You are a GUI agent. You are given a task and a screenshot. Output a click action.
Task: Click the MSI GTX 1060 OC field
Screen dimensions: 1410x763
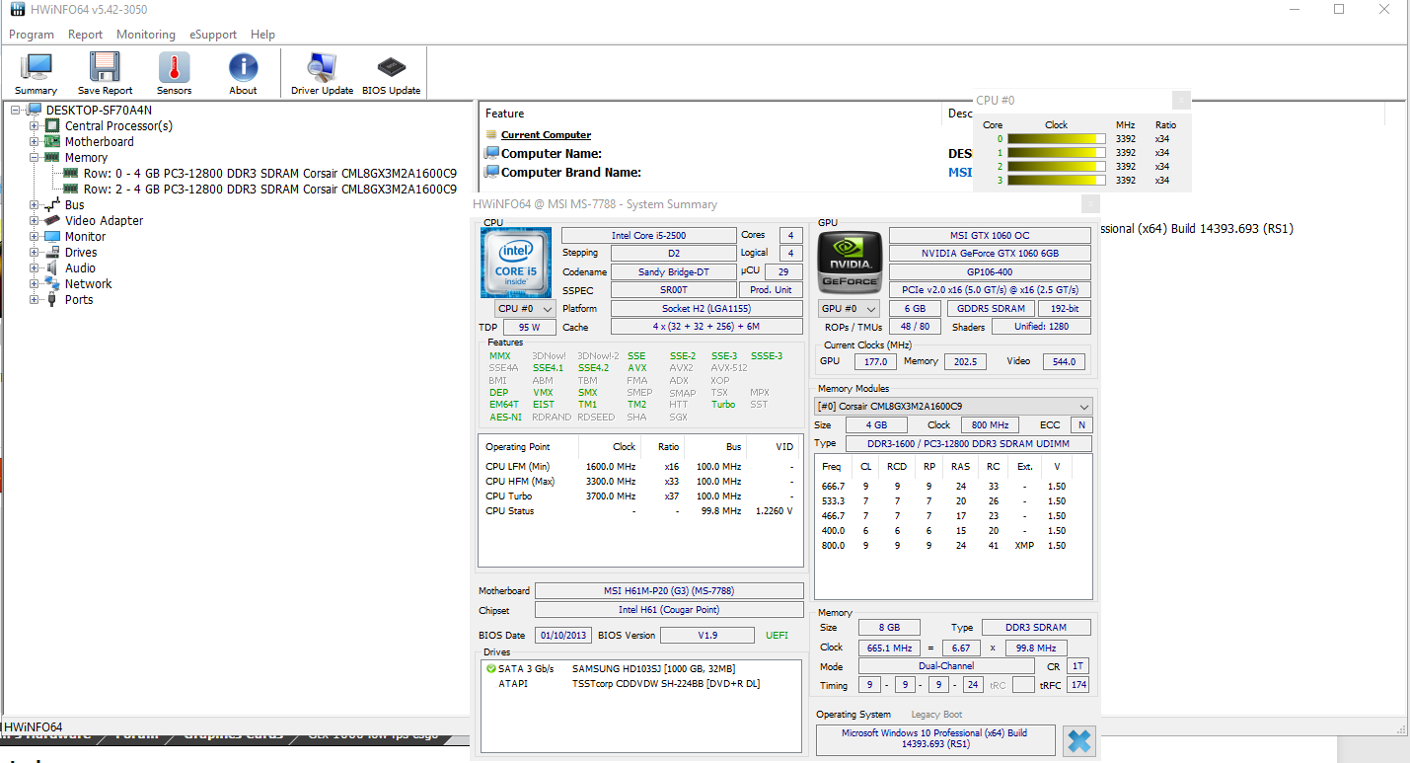point(991,235)
